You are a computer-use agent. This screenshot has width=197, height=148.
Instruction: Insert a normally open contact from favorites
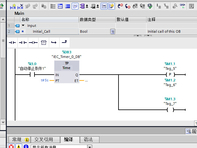coord(12,43)
